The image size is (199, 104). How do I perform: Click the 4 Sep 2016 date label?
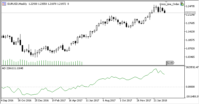tap(7, 101)
